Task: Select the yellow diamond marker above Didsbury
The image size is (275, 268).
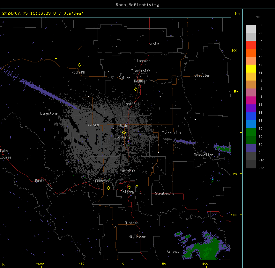Action: coord(124,133)
